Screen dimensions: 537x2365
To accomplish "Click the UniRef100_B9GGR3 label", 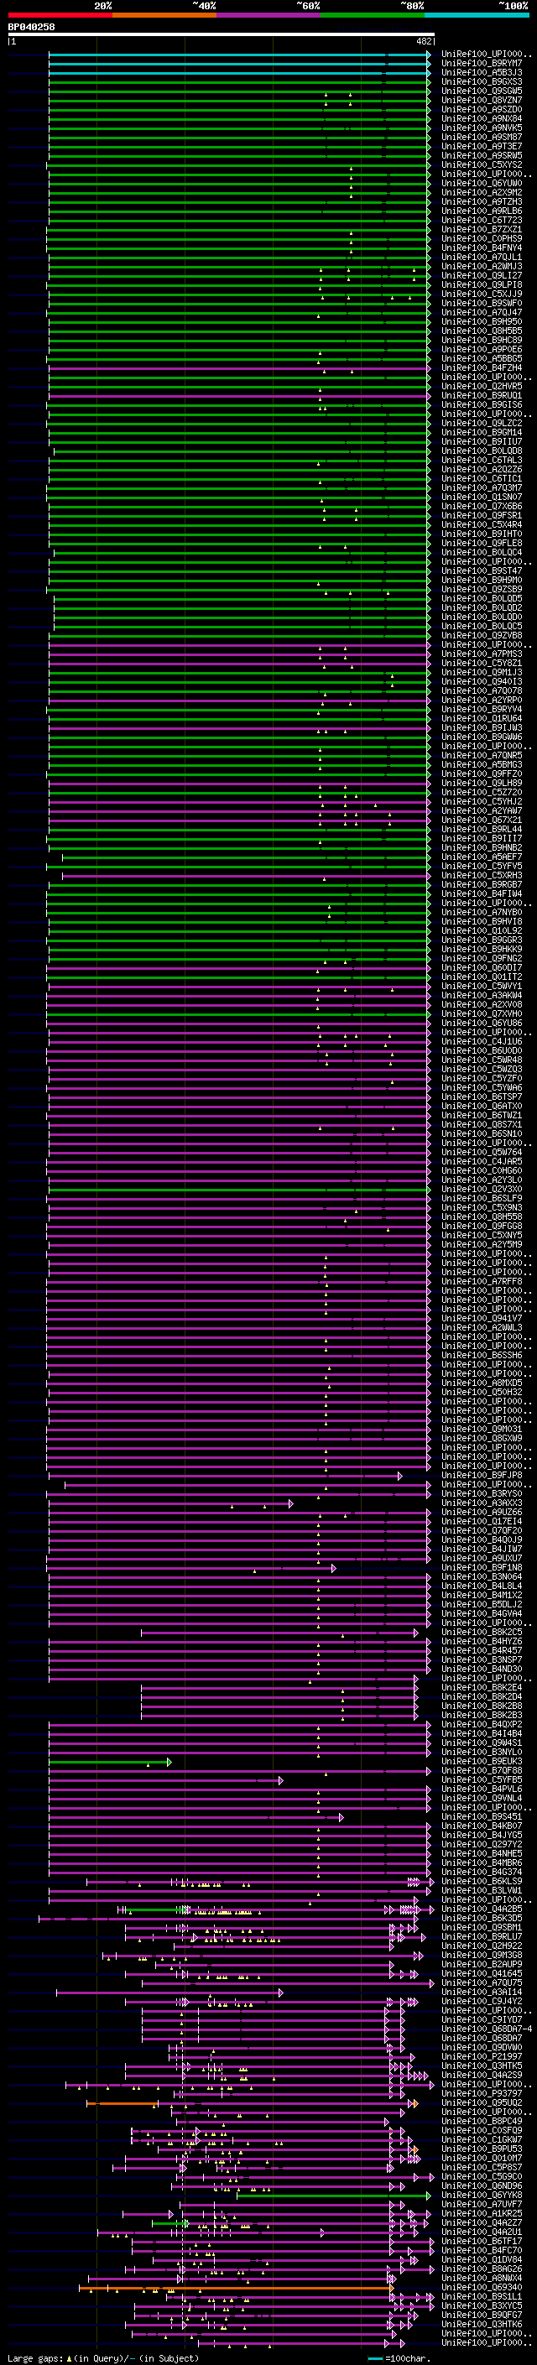I will (x=482, y=940).
